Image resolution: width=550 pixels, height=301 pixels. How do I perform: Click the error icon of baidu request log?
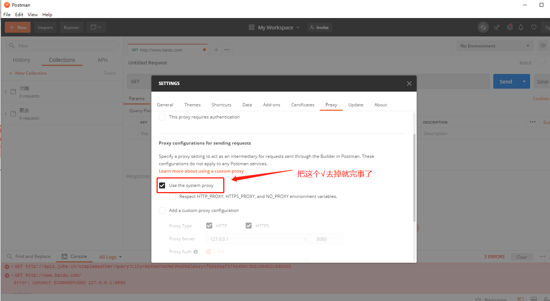(7, 275)
